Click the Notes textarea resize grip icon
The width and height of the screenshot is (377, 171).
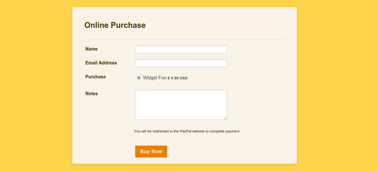(x=225, y=118)
